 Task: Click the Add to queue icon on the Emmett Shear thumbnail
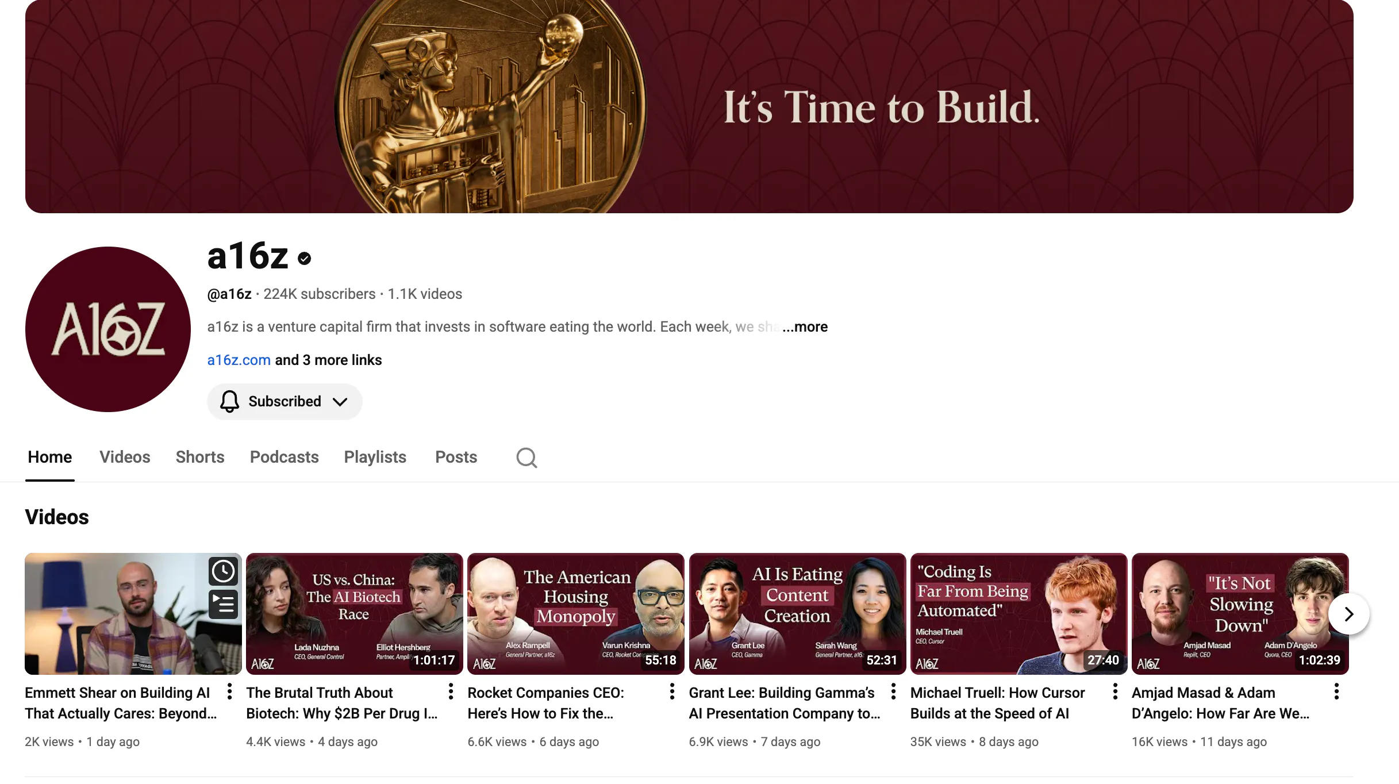pos(223,604)
